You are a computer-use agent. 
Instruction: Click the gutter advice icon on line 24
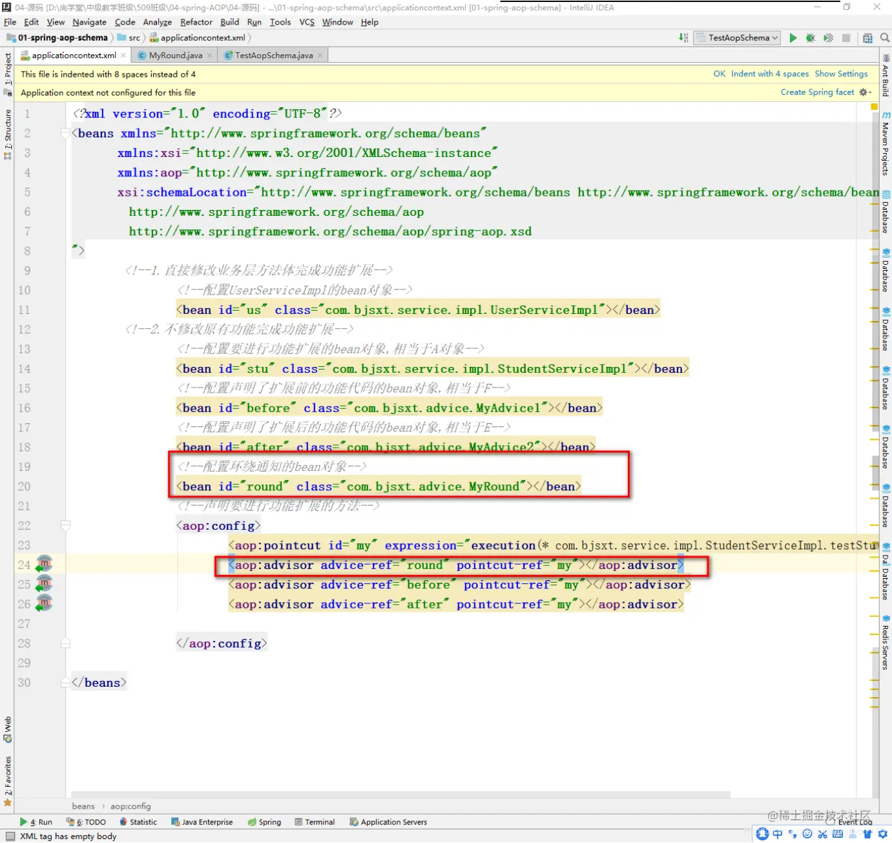44,564
